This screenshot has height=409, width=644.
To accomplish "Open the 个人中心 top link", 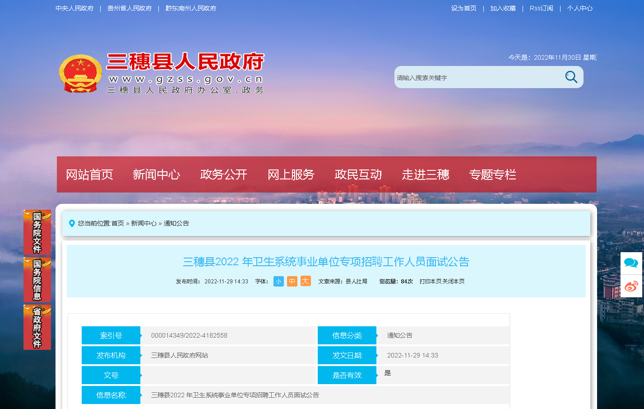I will click(x=579, y=8).
